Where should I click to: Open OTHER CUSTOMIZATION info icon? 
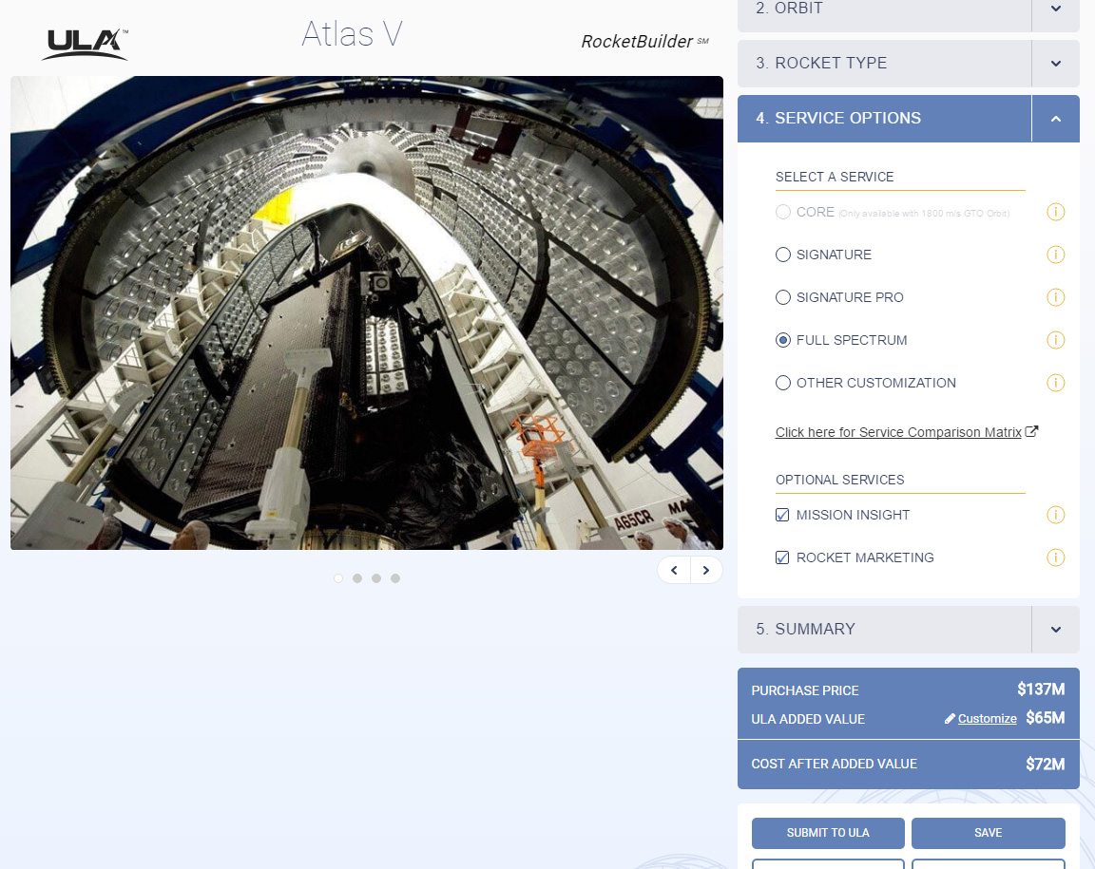point(1055,383)
